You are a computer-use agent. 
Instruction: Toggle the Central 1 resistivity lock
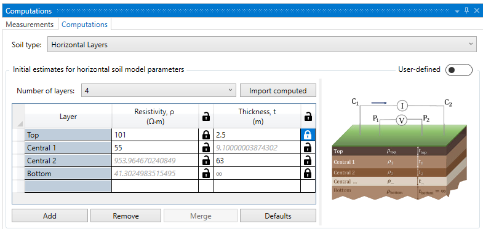(206, 148)
